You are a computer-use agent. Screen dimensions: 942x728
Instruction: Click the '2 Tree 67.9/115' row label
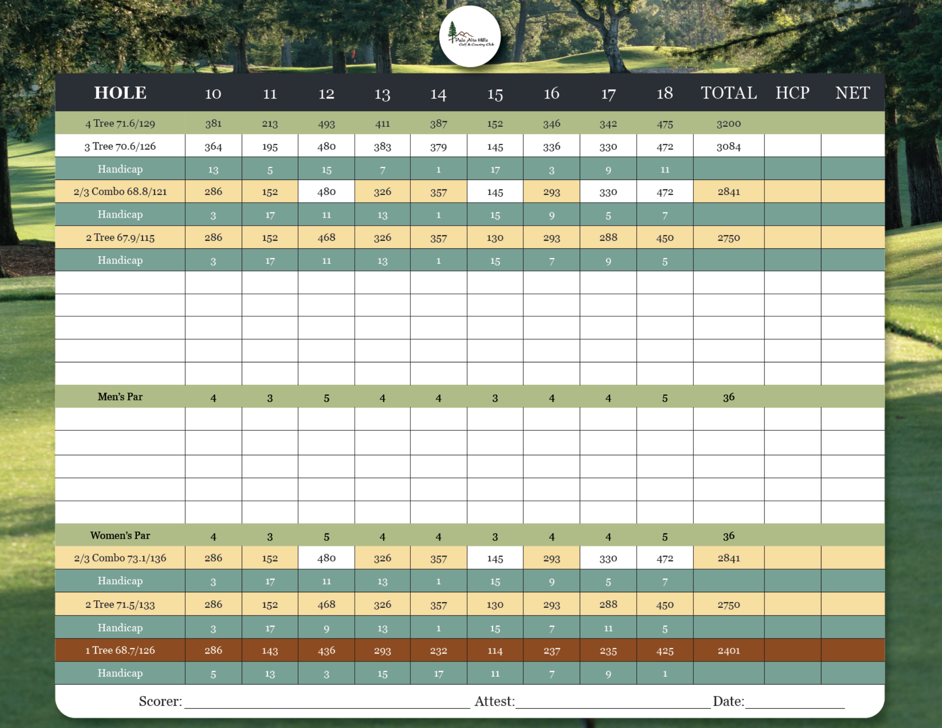coord(120,237)
